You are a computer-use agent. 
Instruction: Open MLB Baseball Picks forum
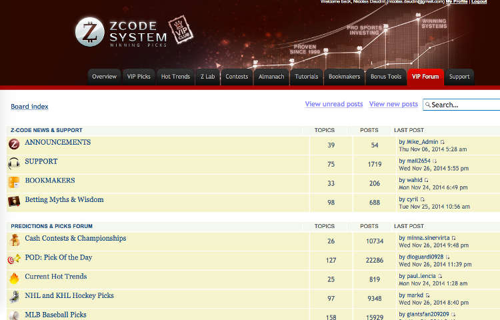click(55, 315)
